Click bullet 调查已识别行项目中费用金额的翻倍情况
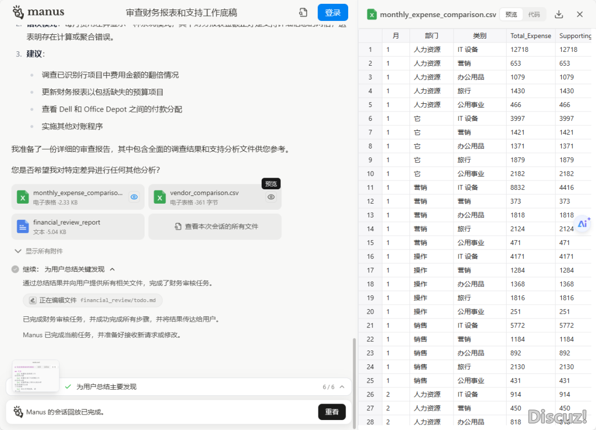Screen dimensions: 596x430 110,75
